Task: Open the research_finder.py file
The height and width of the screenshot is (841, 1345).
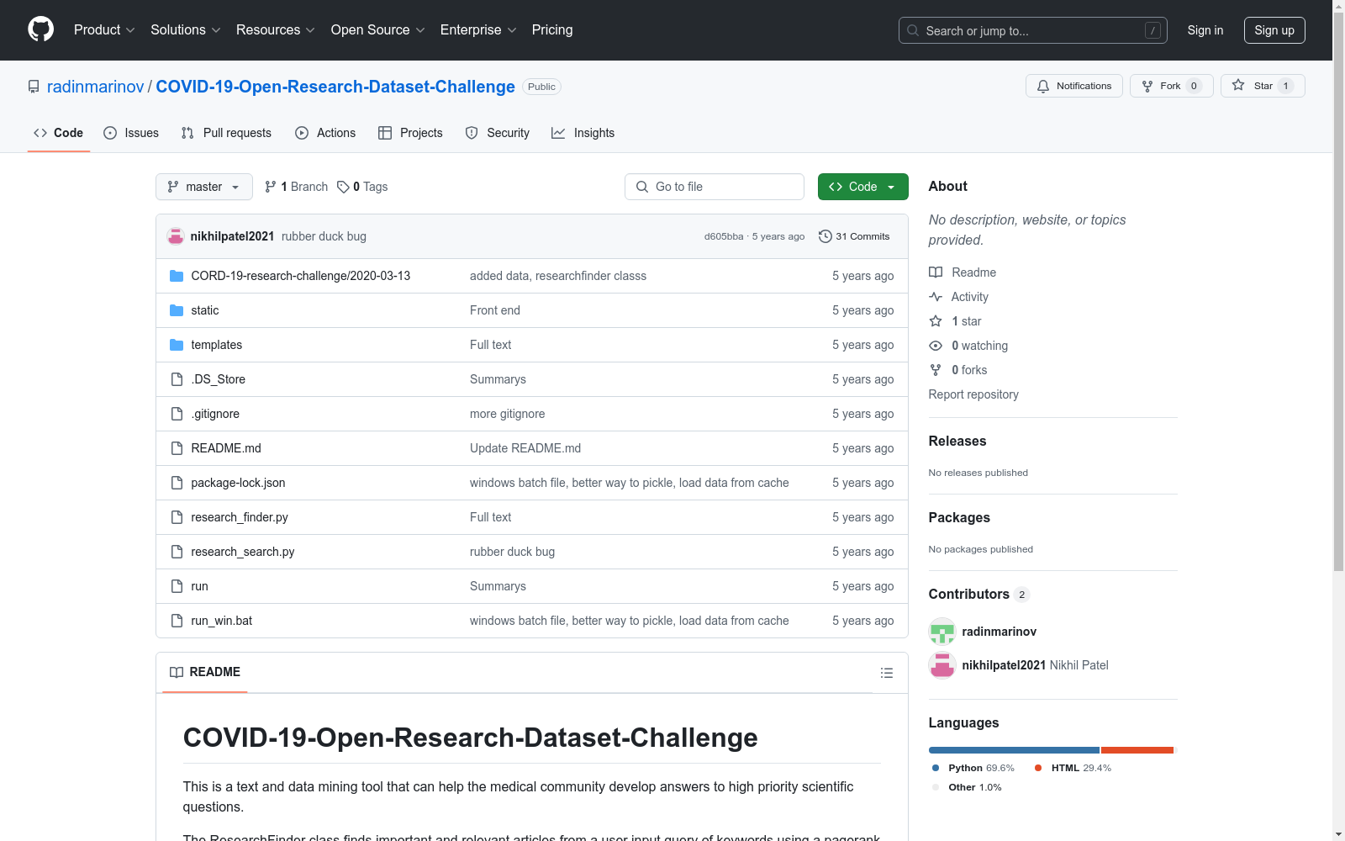Action: tap(240, 517)
